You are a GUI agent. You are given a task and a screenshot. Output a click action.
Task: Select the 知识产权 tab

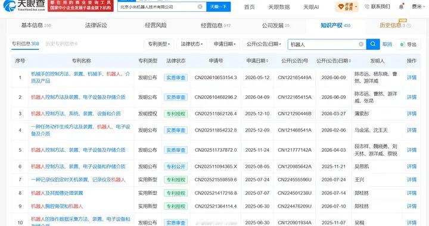(x=335, y=26)
